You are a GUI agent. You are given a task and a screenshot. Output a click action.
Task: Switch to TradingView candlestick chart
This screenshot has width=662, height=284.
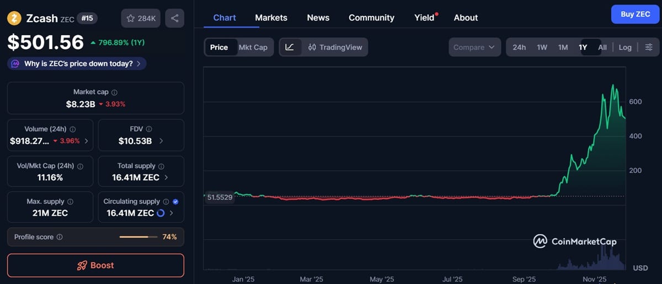(335, 47)
